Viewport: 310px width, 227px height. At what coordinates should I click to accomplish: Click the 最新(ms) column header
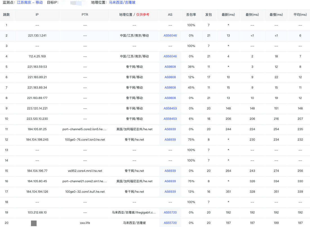228,15
